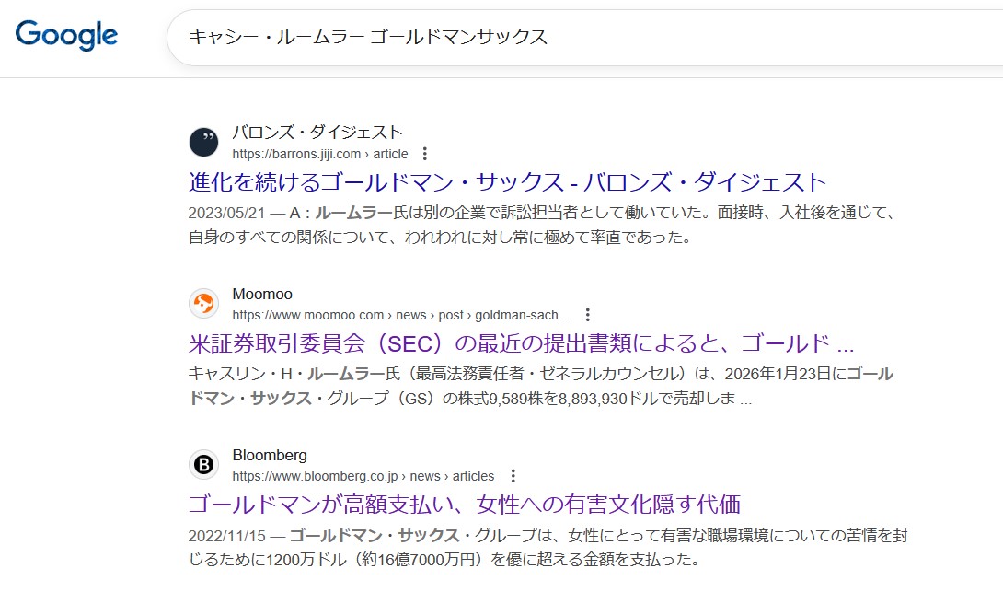Click the バロンズ・ダイジェスト site name
1003x592 pixels.
click(x=317, y=133)
